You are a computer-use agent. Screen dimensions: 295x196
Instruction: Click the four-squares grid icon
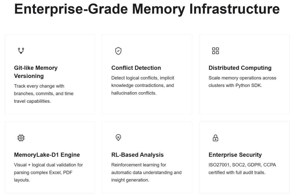(216, 51)
